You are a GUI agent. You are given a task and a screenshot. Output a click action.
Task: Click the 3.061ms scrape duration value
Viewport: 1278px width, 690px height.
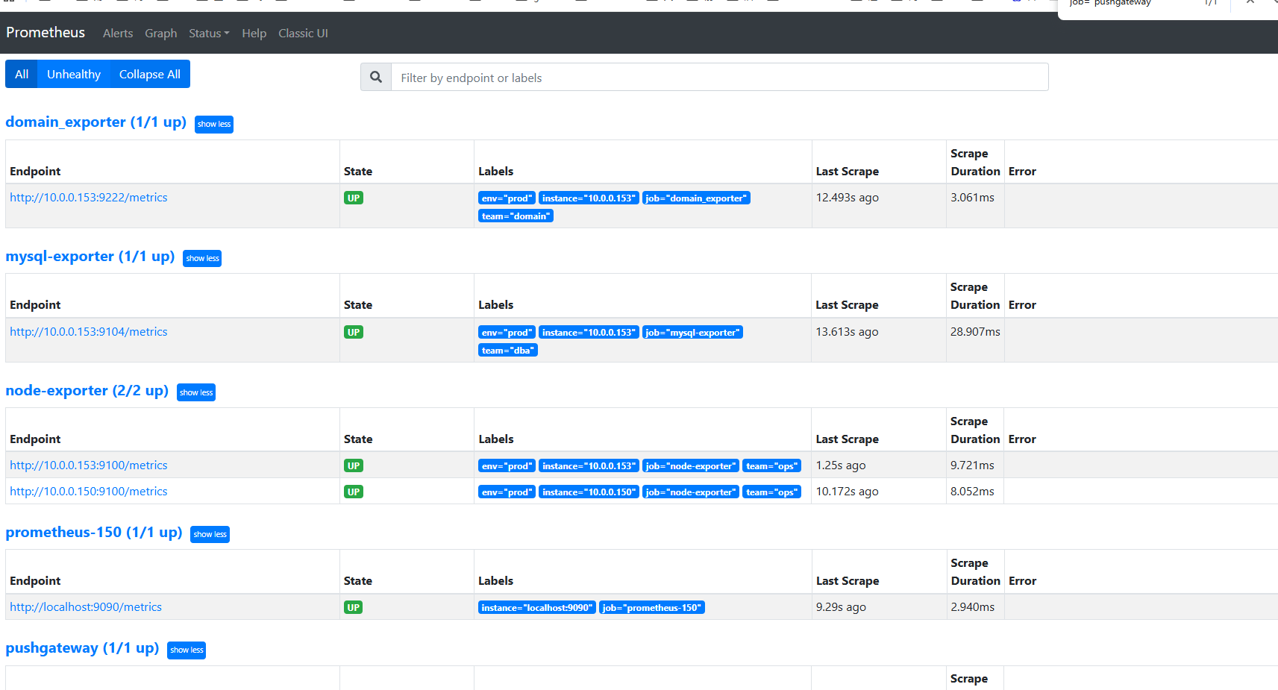click(972, 197)
